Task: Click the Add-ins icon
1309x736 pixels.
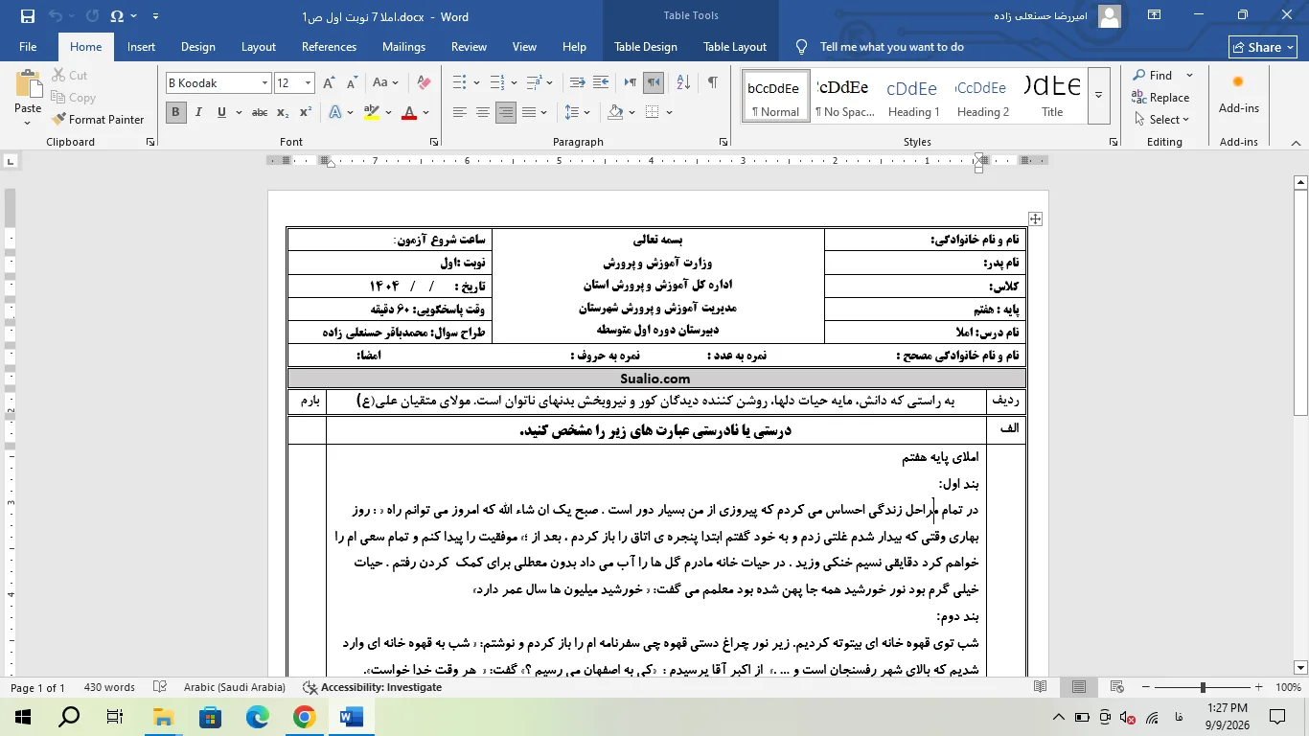Action: [x=1238, y=92]
